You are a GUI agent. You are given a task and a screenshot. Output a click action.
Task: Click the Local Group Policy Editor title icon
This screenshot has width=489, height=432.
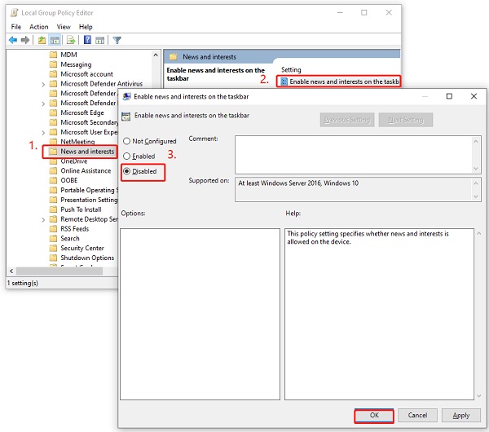coord(14,13)
